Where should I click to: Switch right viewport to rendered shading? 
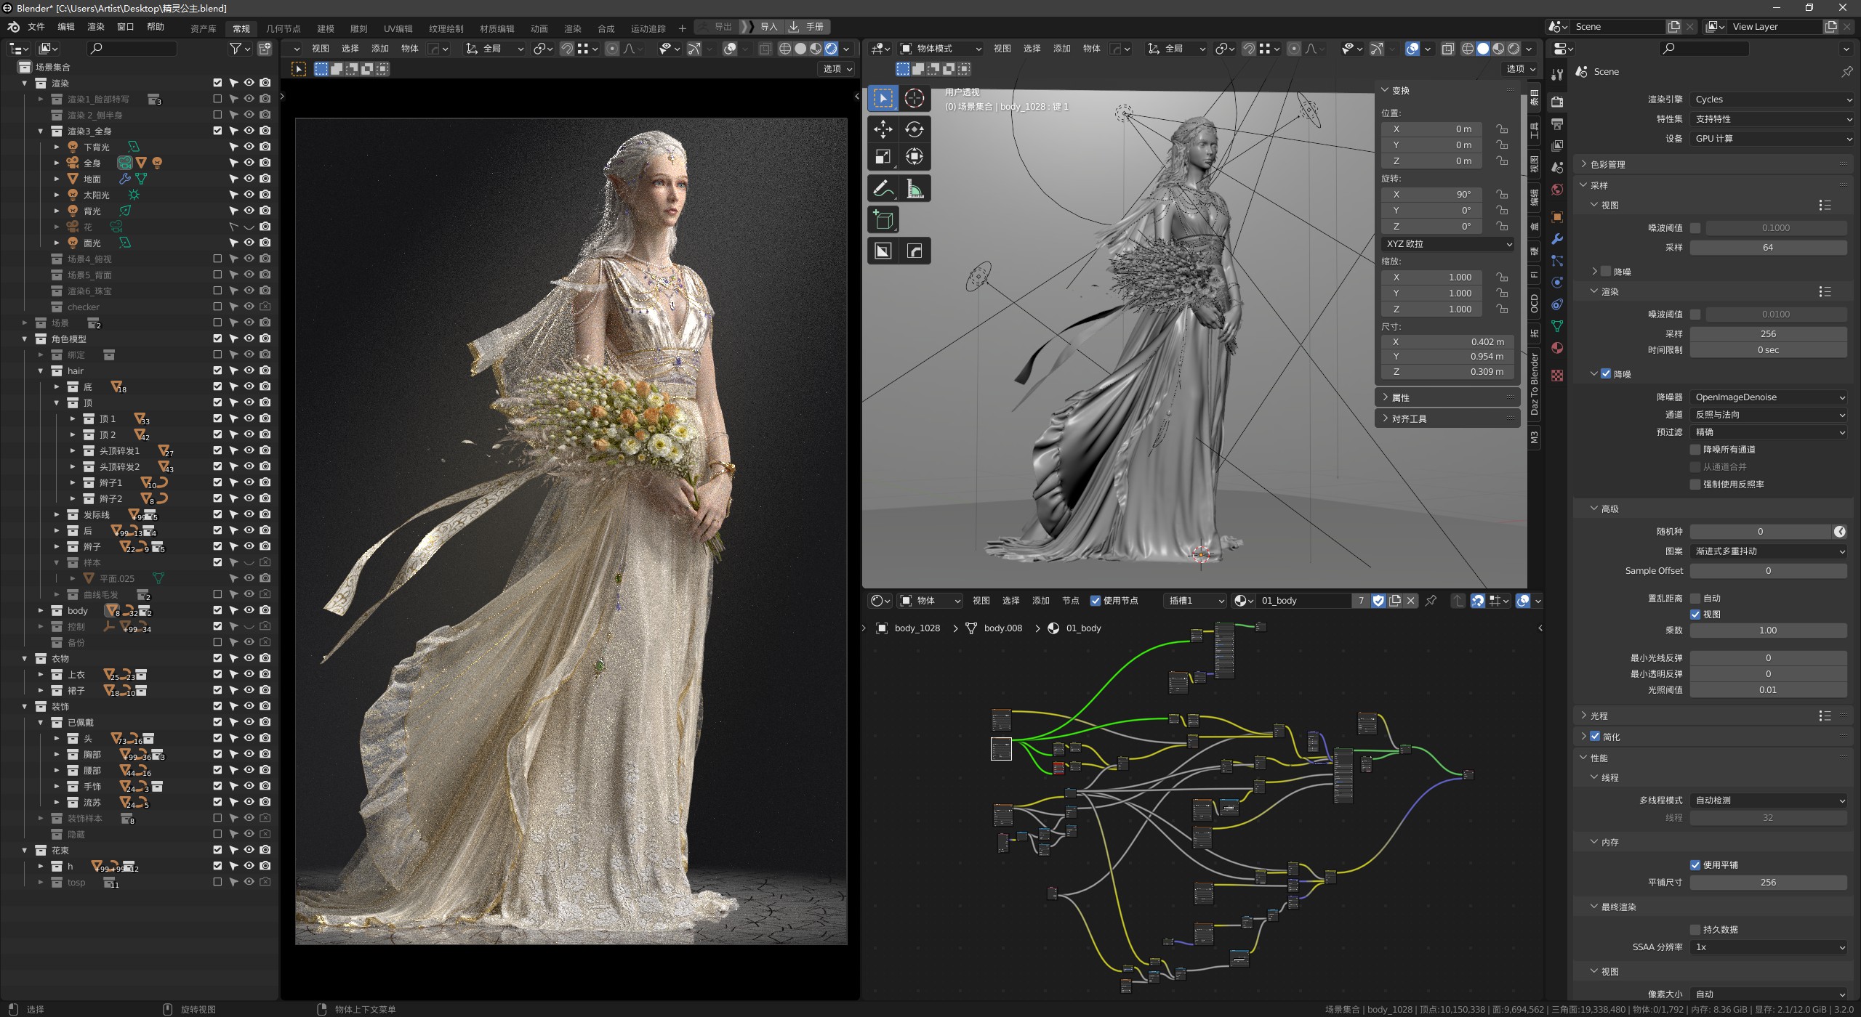pos(1514,49)
